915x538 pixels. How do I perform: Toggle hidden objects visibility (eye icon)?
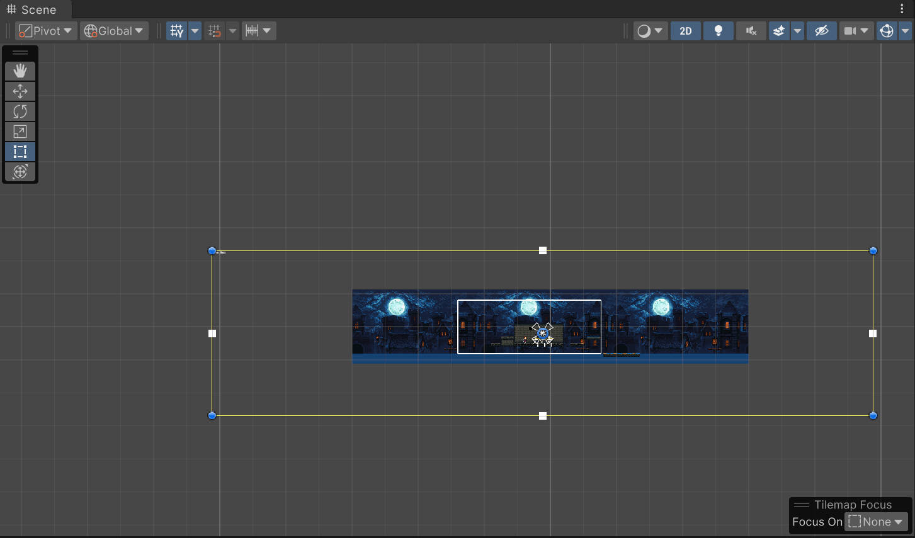point(821,31)
